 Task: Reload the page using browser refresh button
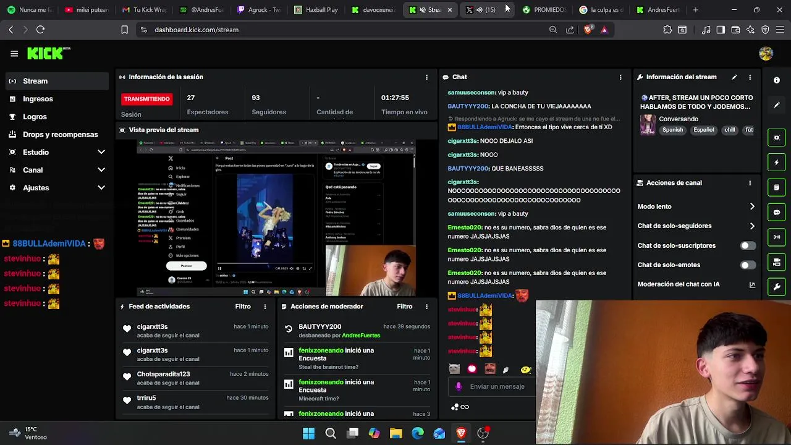[40, 30]
